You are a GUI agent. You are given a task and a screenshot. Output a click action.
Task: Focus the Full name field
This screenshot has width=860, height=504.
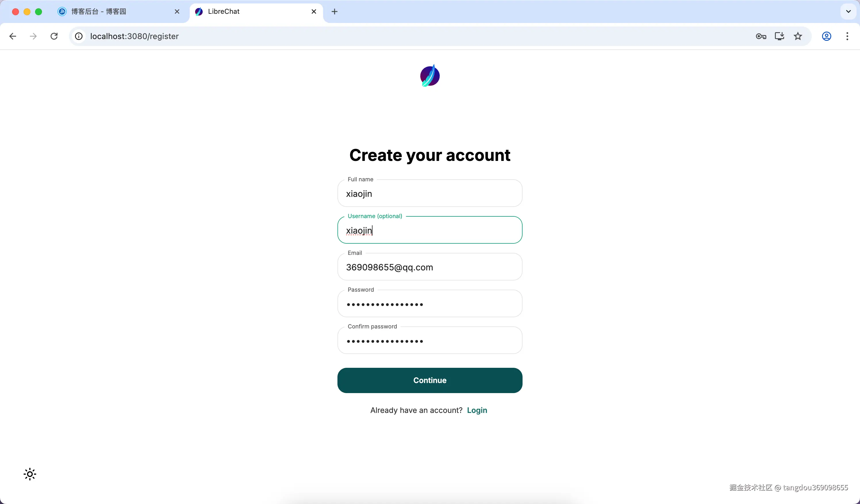click(430, 193)
